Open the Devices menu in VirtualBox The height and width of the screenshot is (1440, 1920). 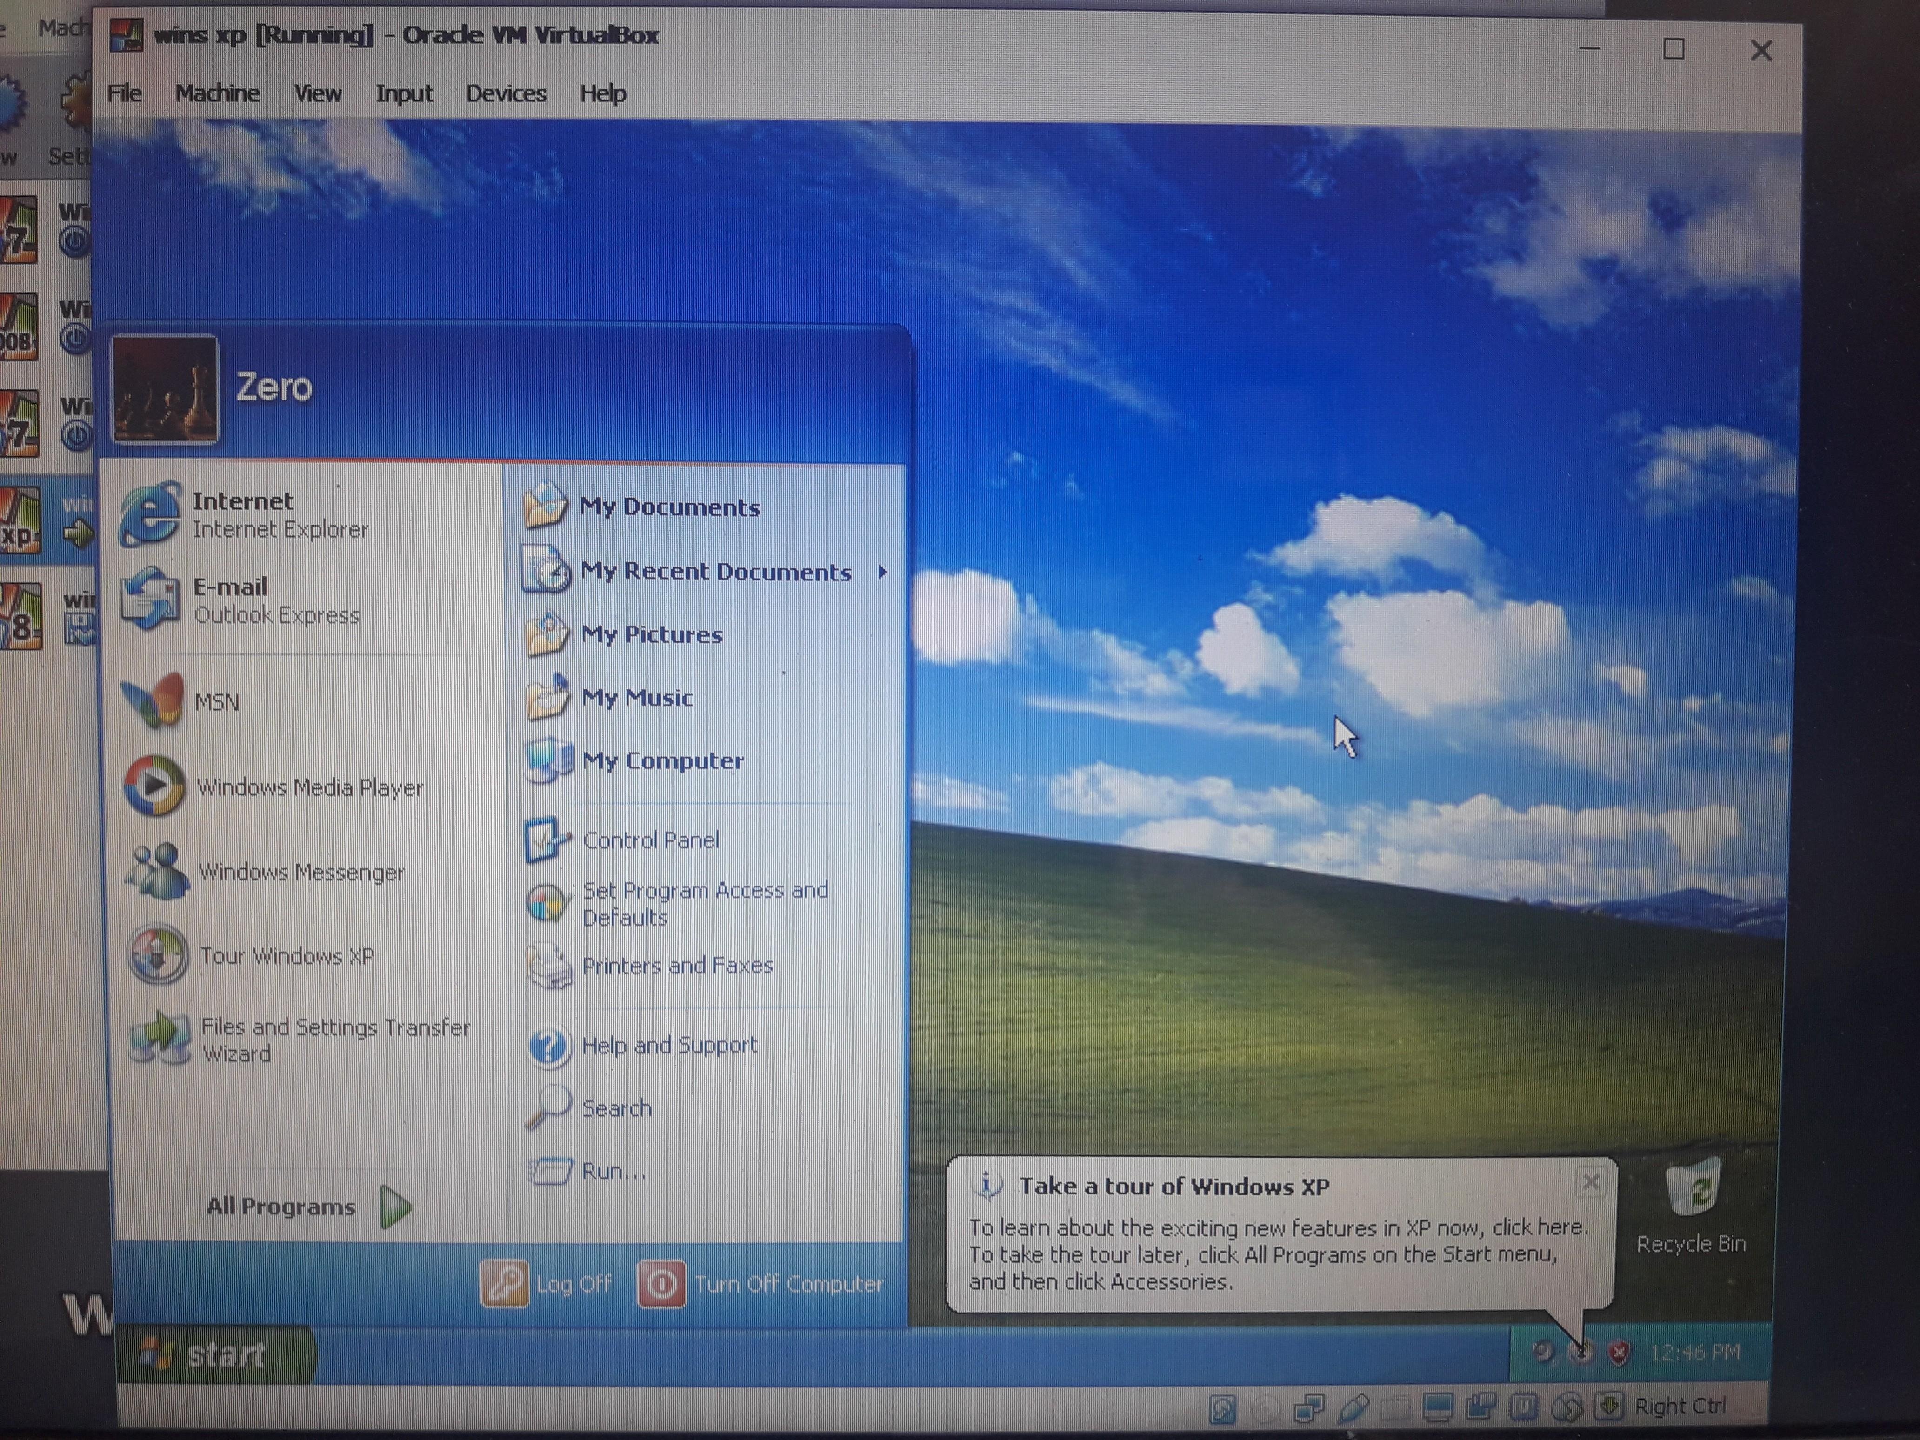coord(506,93)
